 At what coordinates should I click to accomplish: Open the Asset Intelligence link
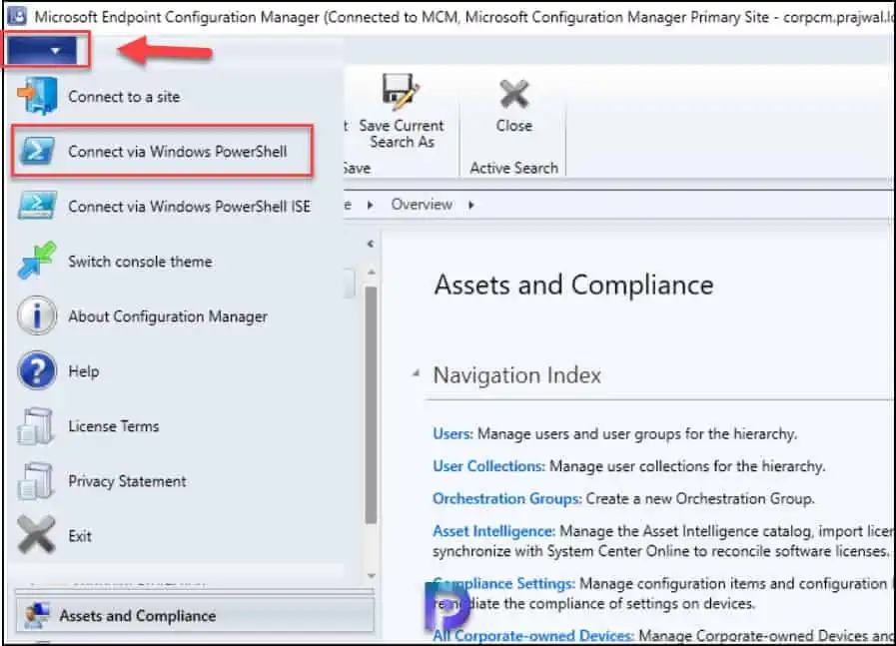coord(493,531)
